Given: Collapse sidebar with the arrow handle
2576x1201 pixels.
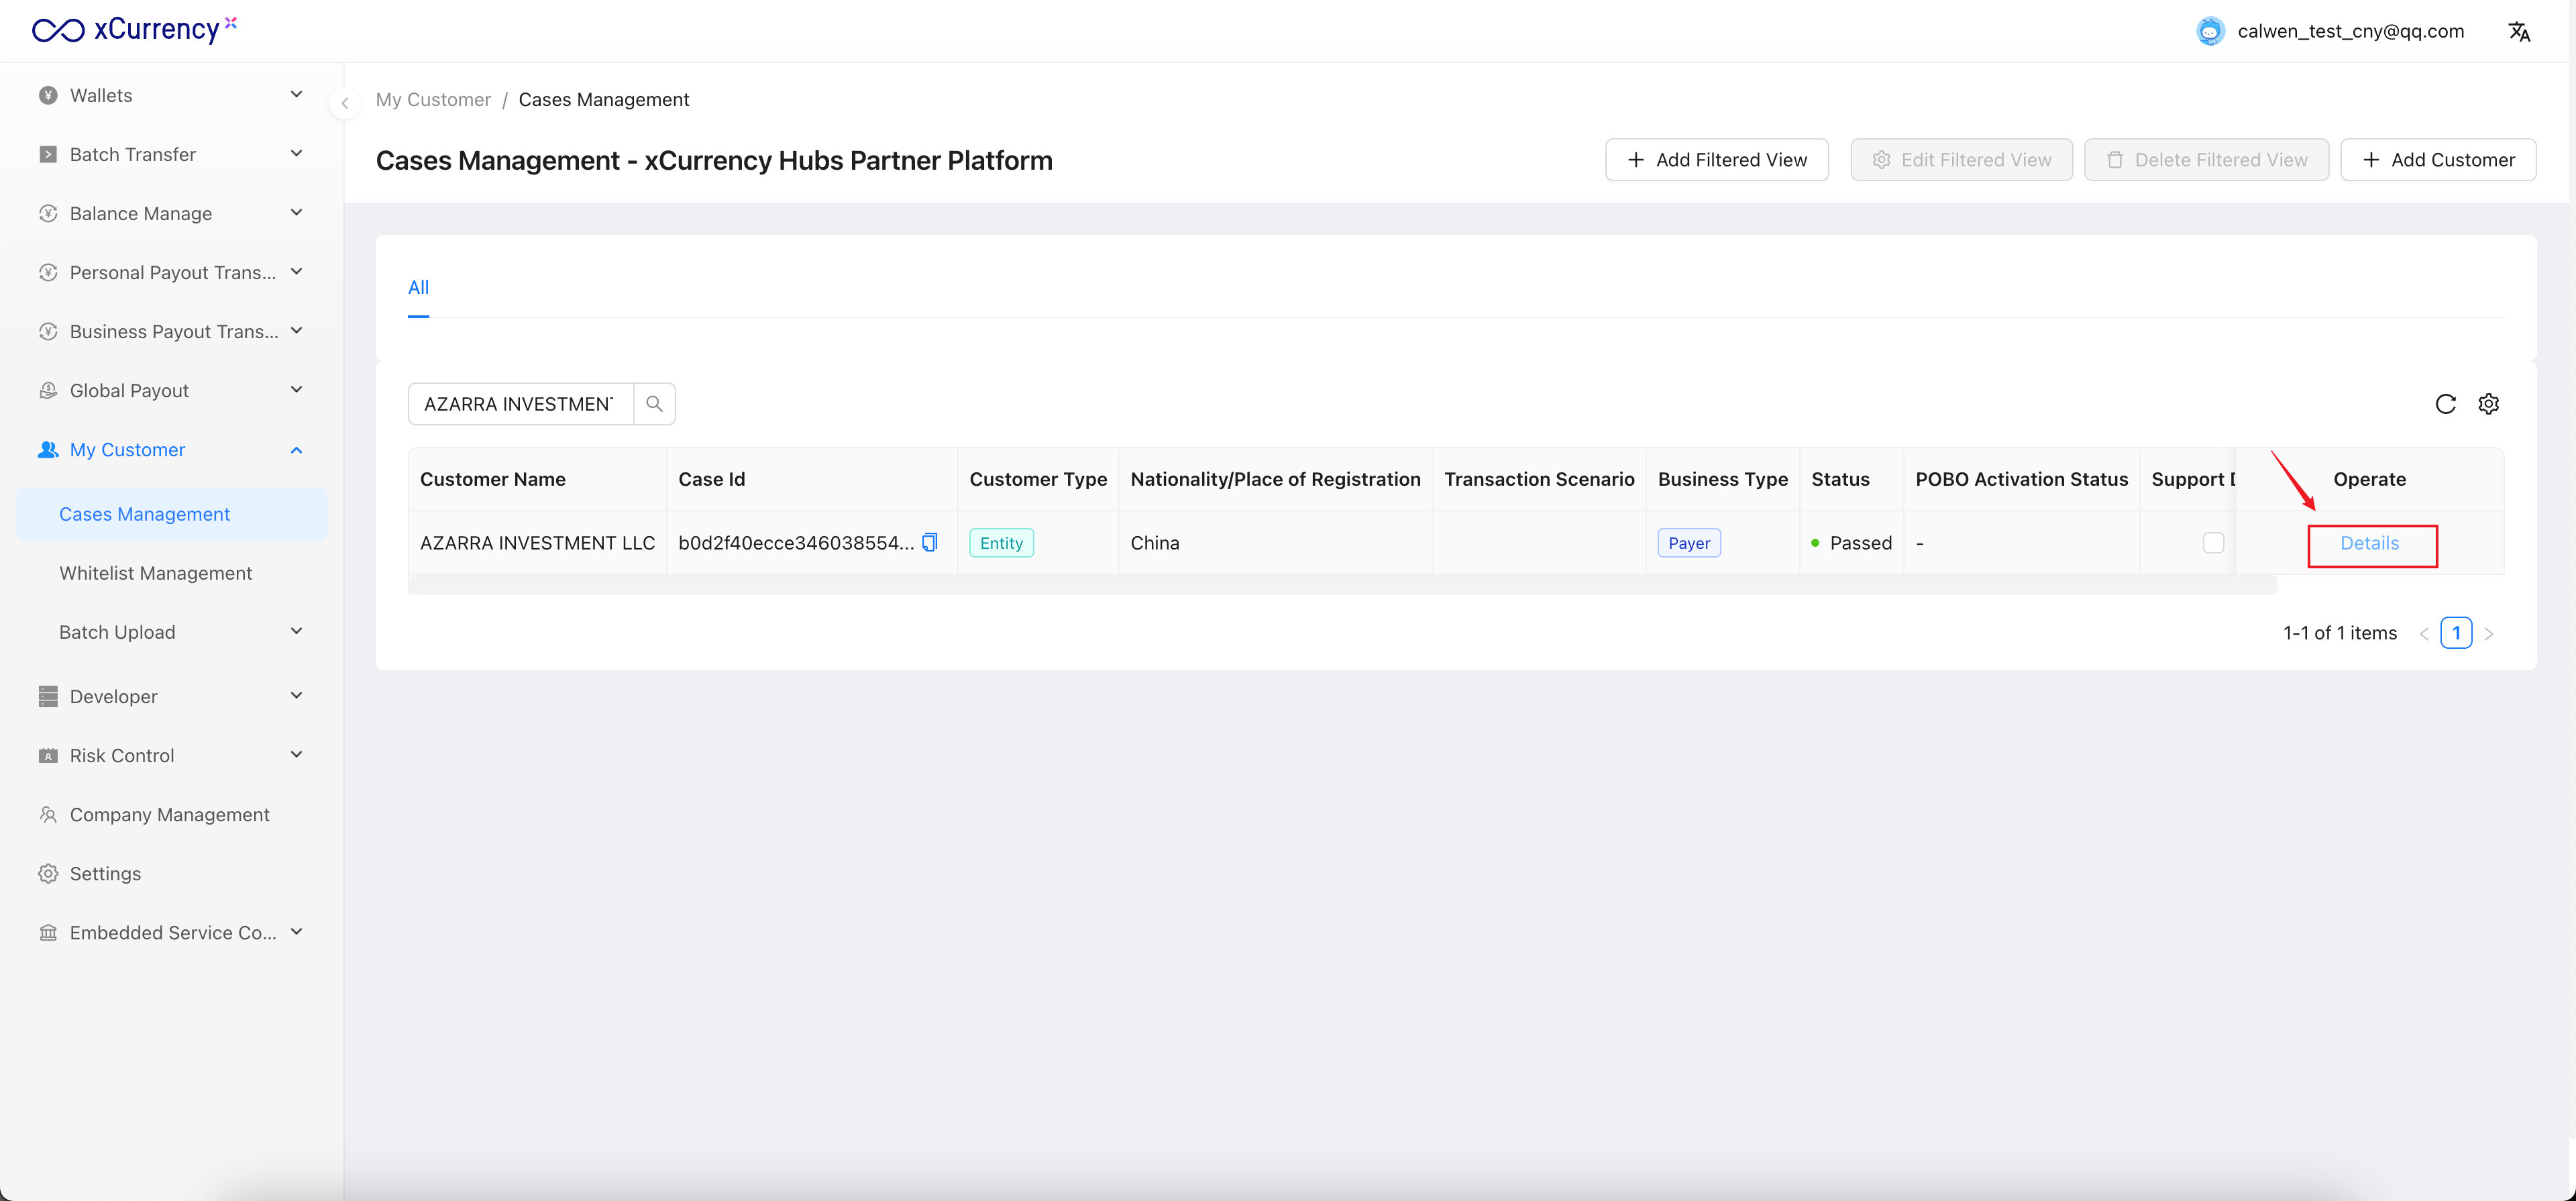Looking at the screenshot, I should coord(344,103).
